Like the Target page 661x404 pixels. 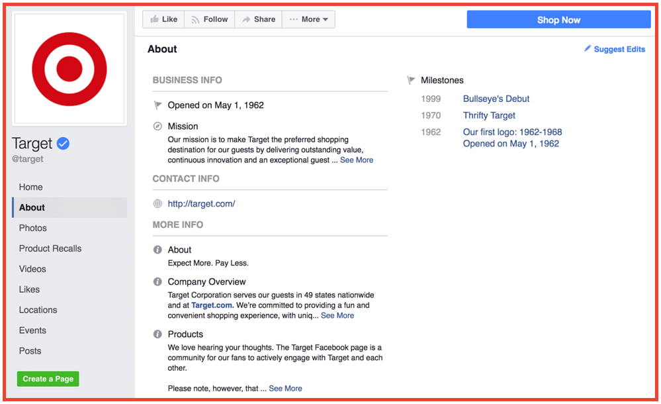[163, 19]
